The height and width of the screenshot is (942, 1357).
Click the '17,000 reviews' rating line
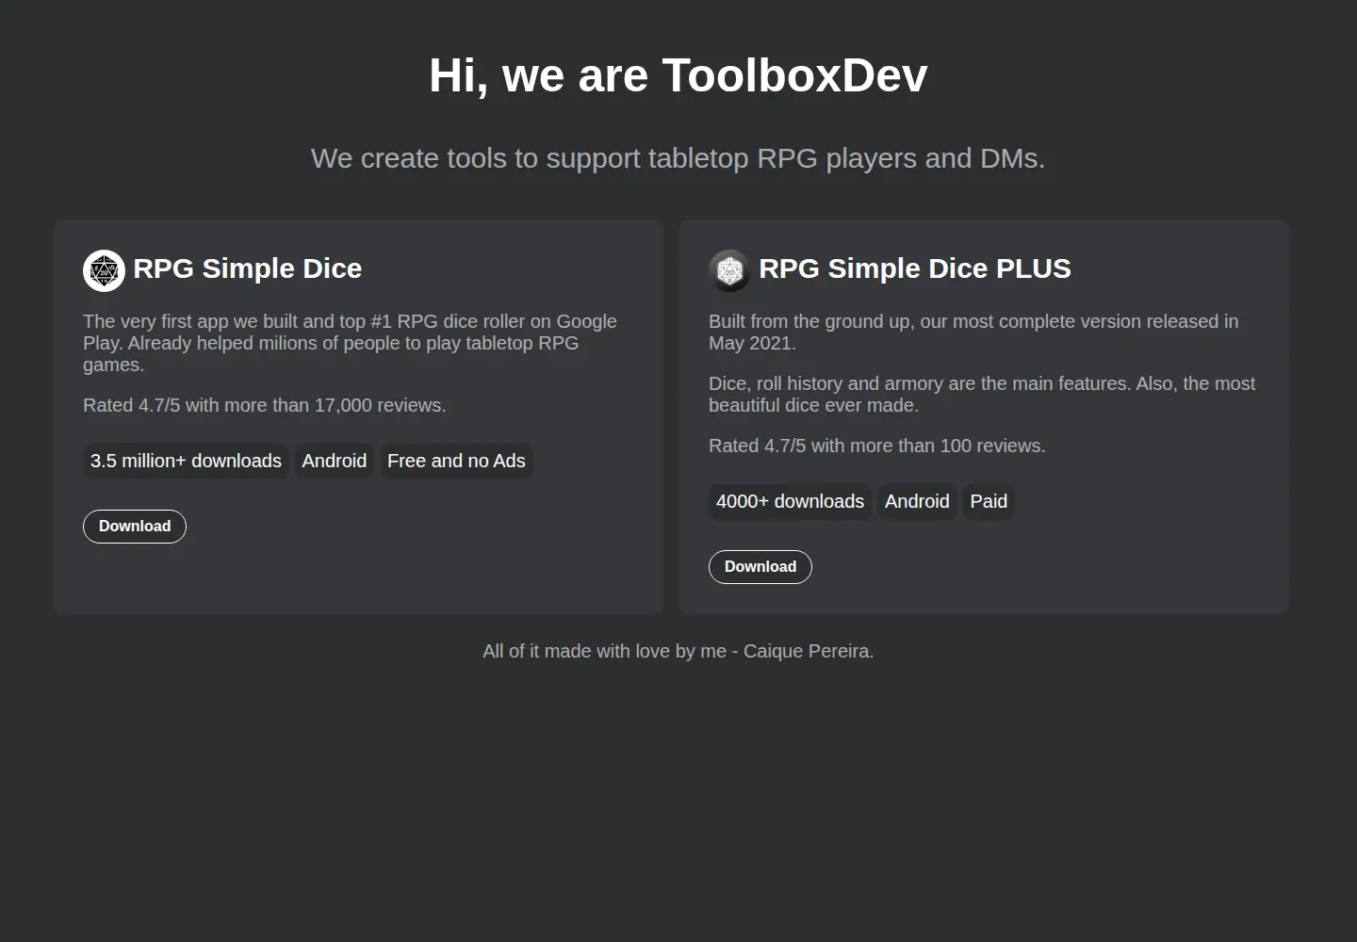pyautogui.click(x=265, y=405)
